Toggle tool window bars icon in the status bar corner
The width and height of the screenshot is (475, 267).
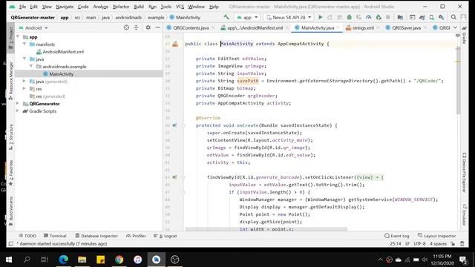click(x=11, y=244)
